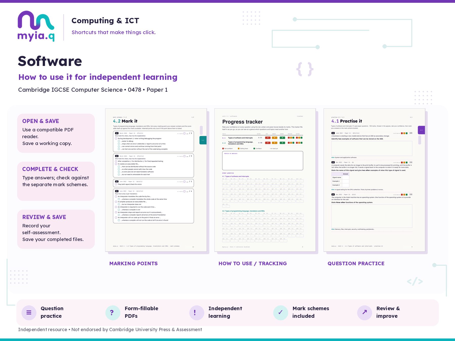Tick the first checkbox in Mark it question 01

[x=116, y=138]
